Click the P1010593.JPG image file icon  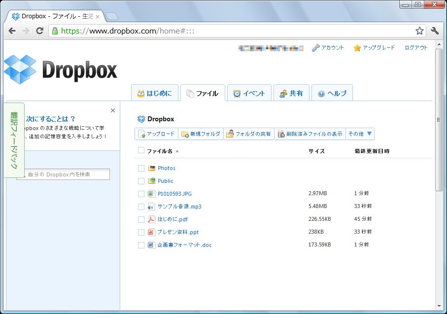pos(151,194)
